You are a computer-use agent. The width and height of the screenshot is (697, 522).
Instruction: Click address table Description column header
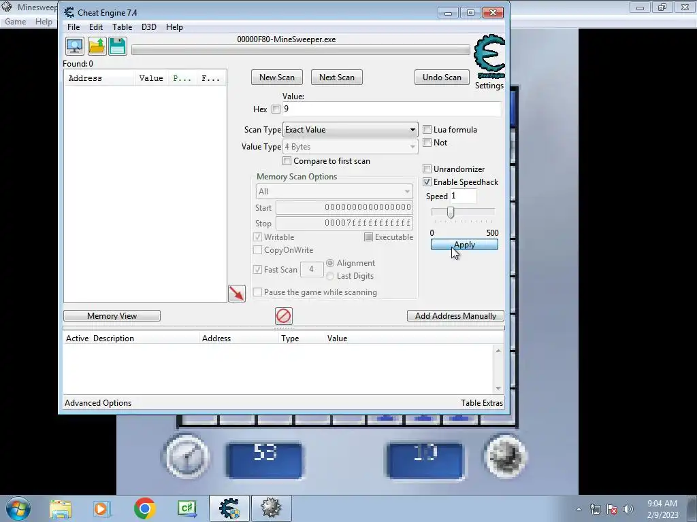click(146, 338)
